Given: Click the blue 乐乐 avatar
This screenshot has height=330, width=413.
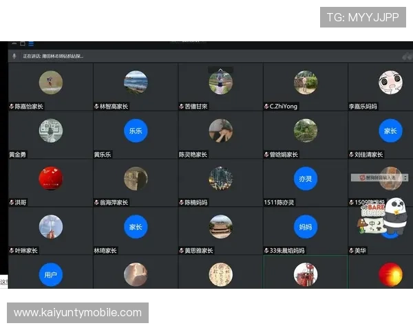Looking at the screenshot, I should (136, 130).
